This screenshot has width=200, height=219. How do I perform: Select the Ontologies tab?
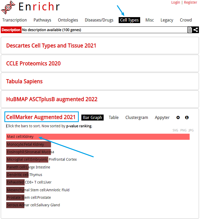[68, 20]
